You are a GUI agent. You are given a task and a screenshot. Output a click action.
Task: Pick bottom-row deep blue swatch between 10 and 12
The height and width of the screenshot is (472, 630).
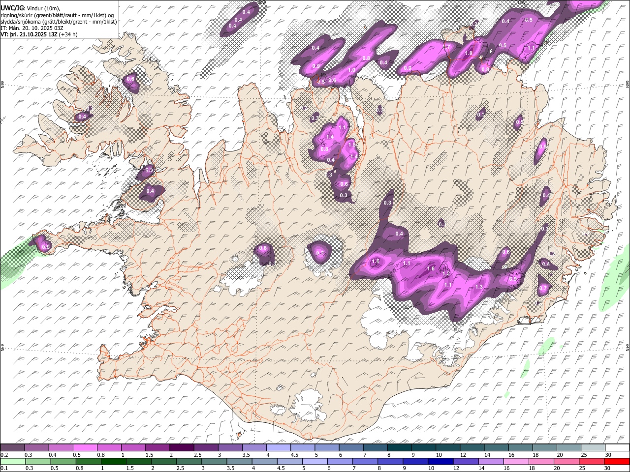[440, 461]
